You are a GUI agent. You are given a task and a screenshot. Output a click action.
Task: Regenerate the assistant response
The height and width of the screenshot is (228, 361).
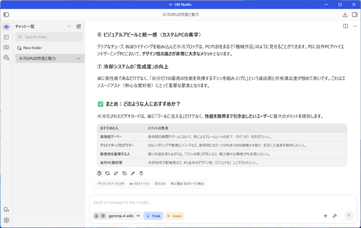[107, 173]
